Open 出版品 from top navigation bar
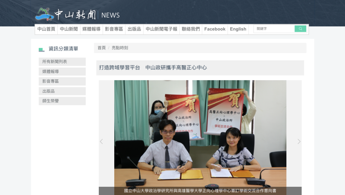Screen dimensions: 345x195 [x=134, y=29]
